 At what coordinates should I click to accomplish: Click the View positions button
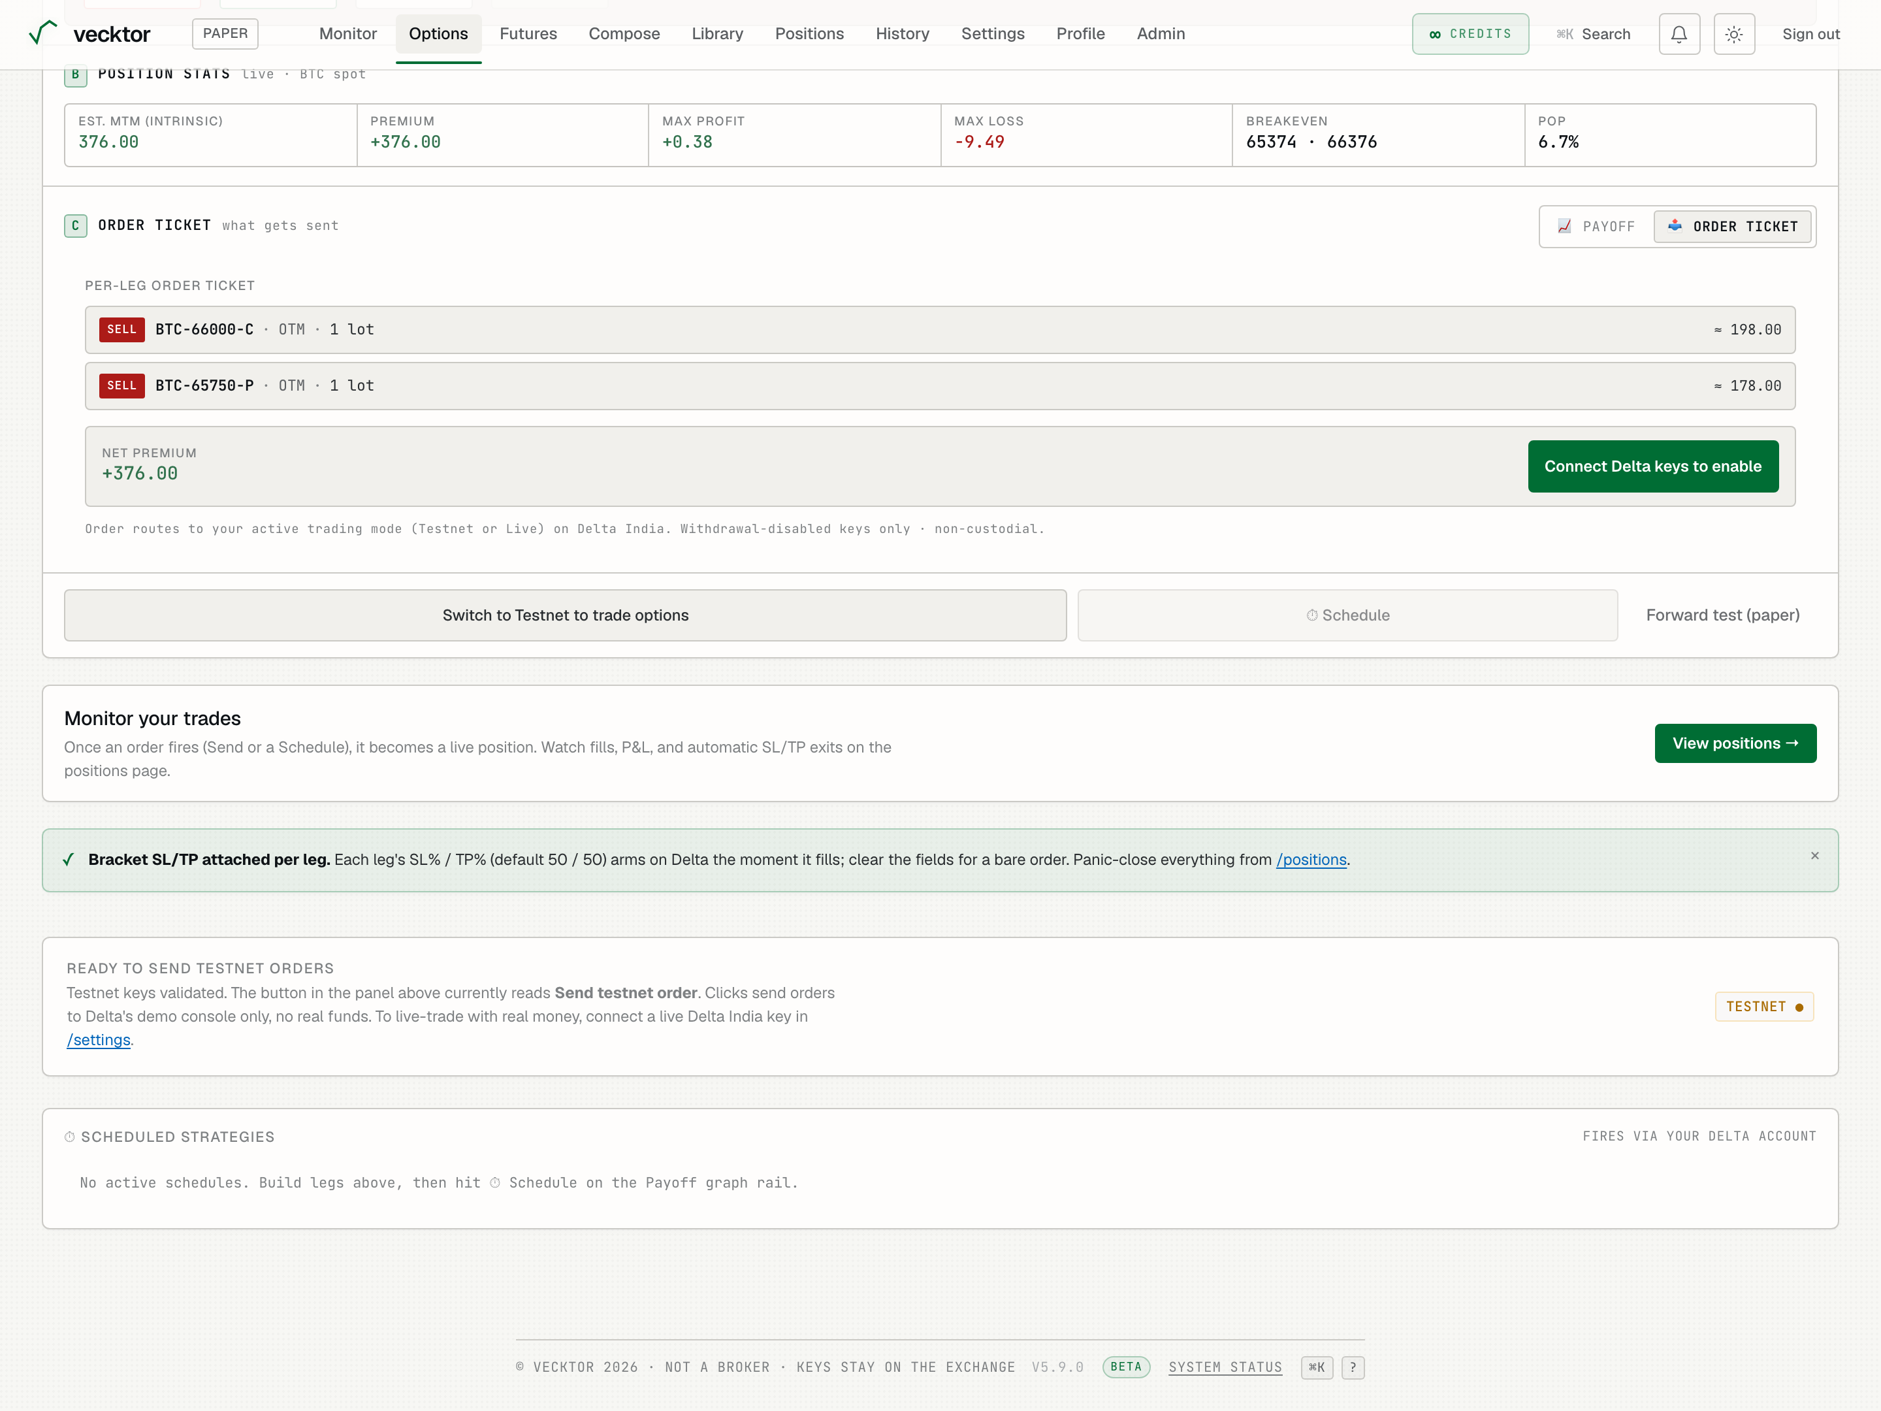coord(1735,743)
